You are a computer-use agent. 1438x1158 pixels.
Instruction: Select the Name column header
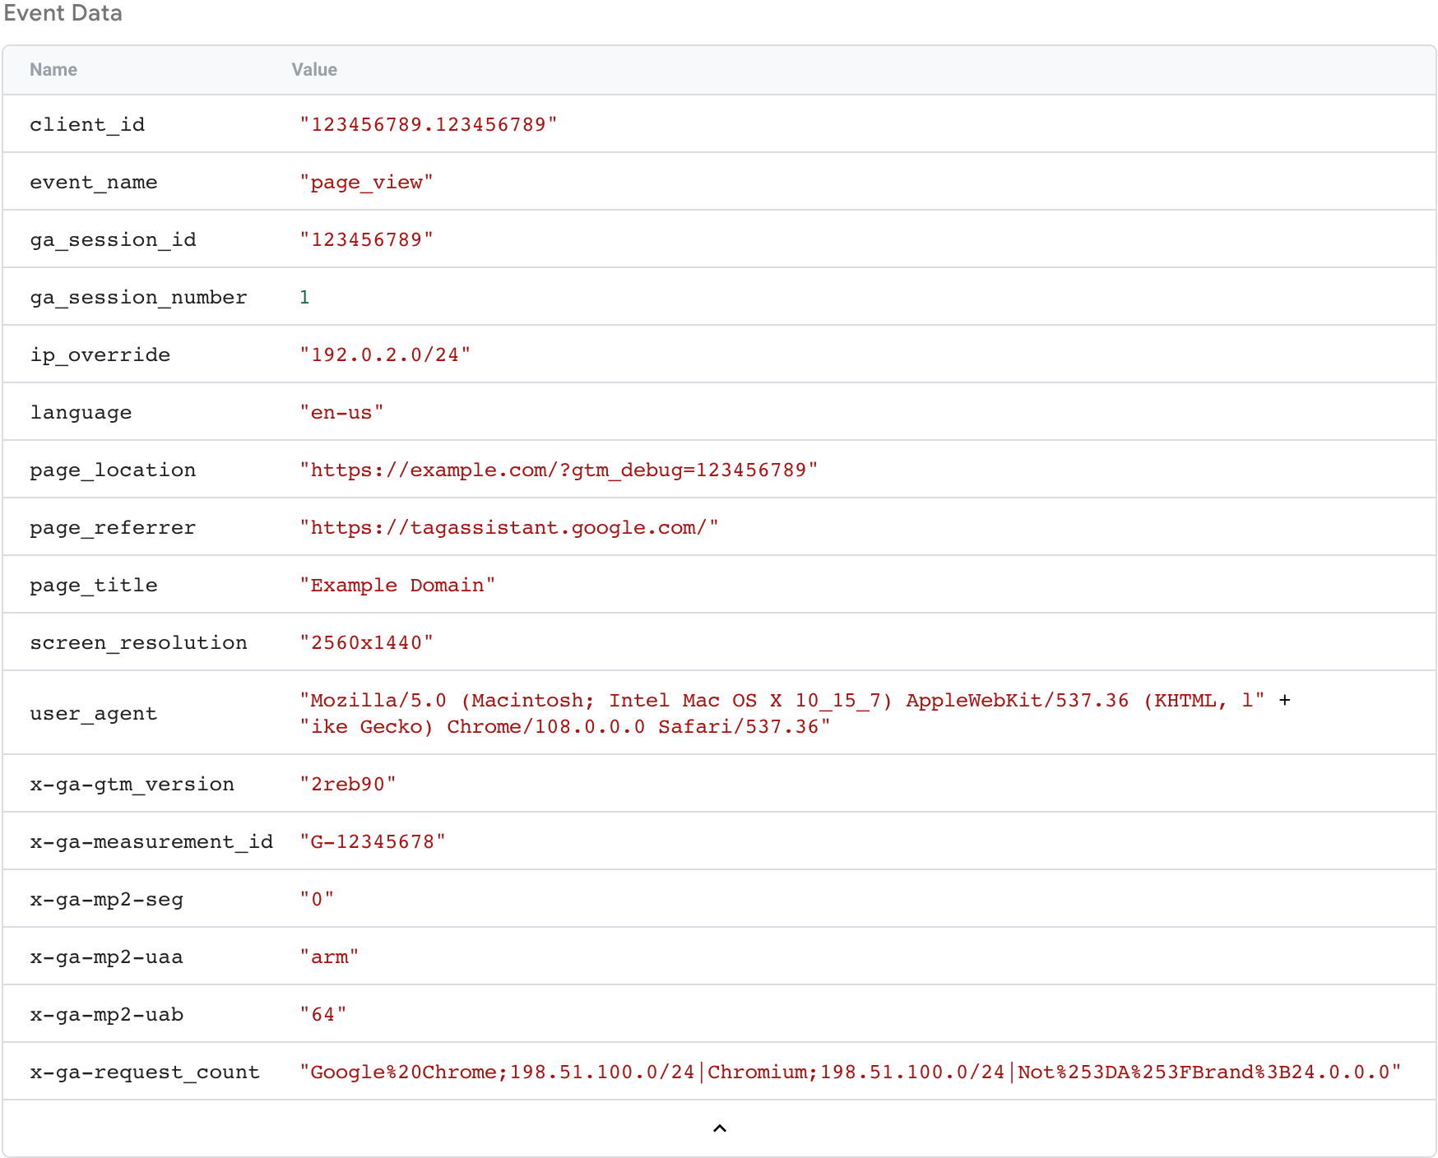tap(53, 70)
